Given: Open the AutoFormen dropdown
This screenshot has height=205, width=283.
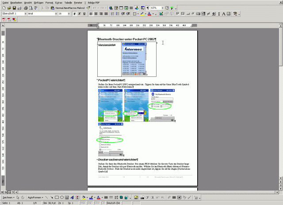Looking at the screenshot, I should coord(35,197).
